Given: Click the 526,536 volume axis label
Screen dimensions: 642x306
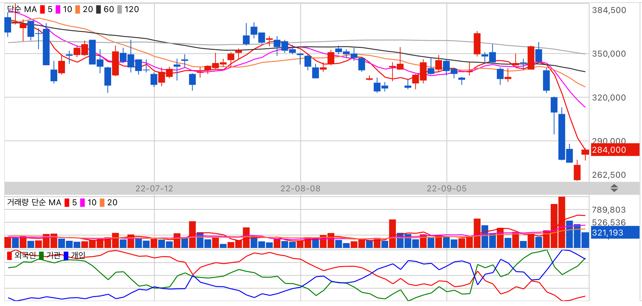Looking at the screenshot, I should click(609, 222).
